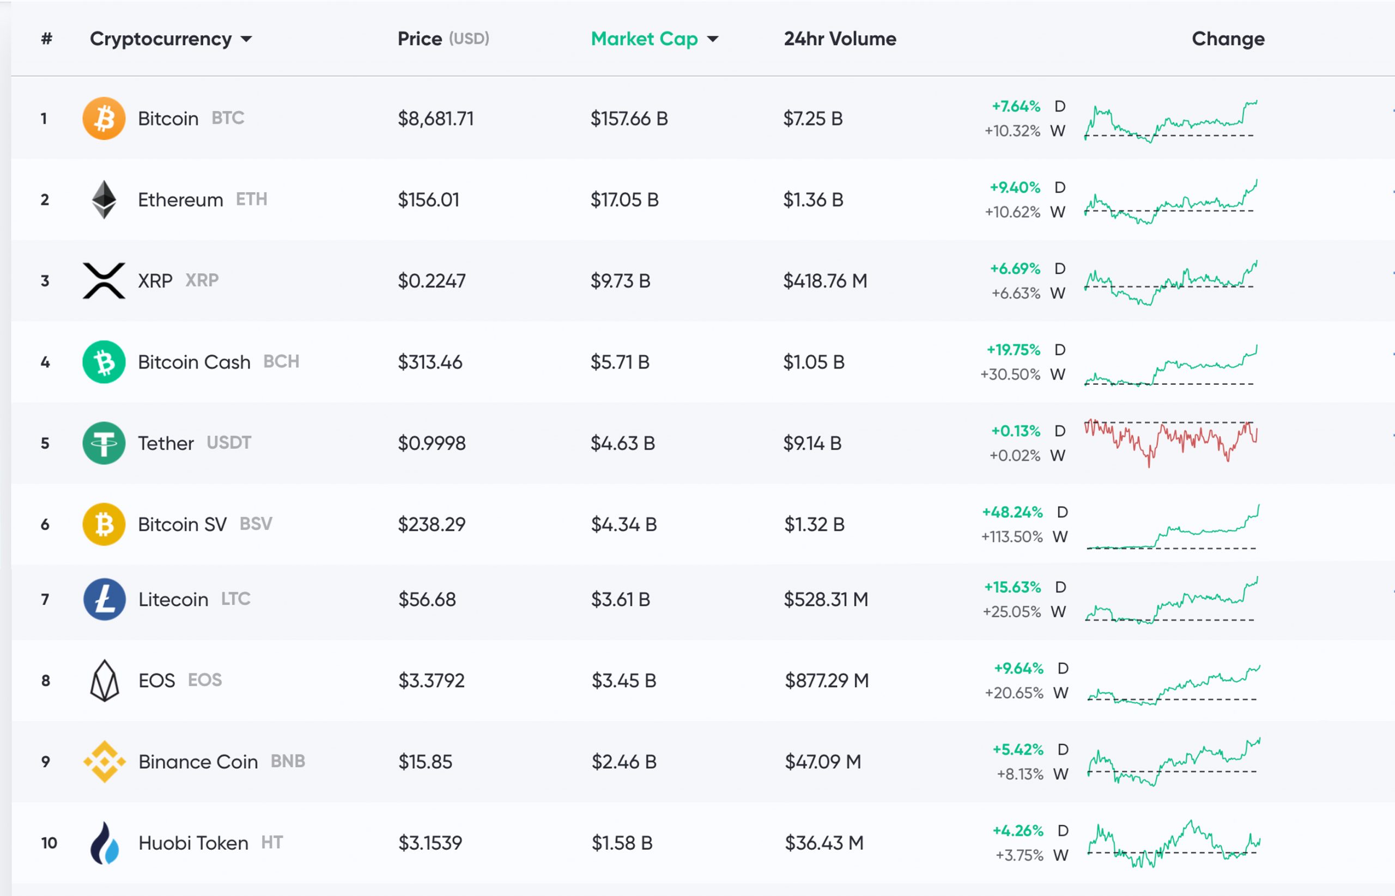The height and width of the screenshot is (896, 1395).
Task: Click Bitcoin Cash daily change +19.75%
Action: pos(1013,349)
